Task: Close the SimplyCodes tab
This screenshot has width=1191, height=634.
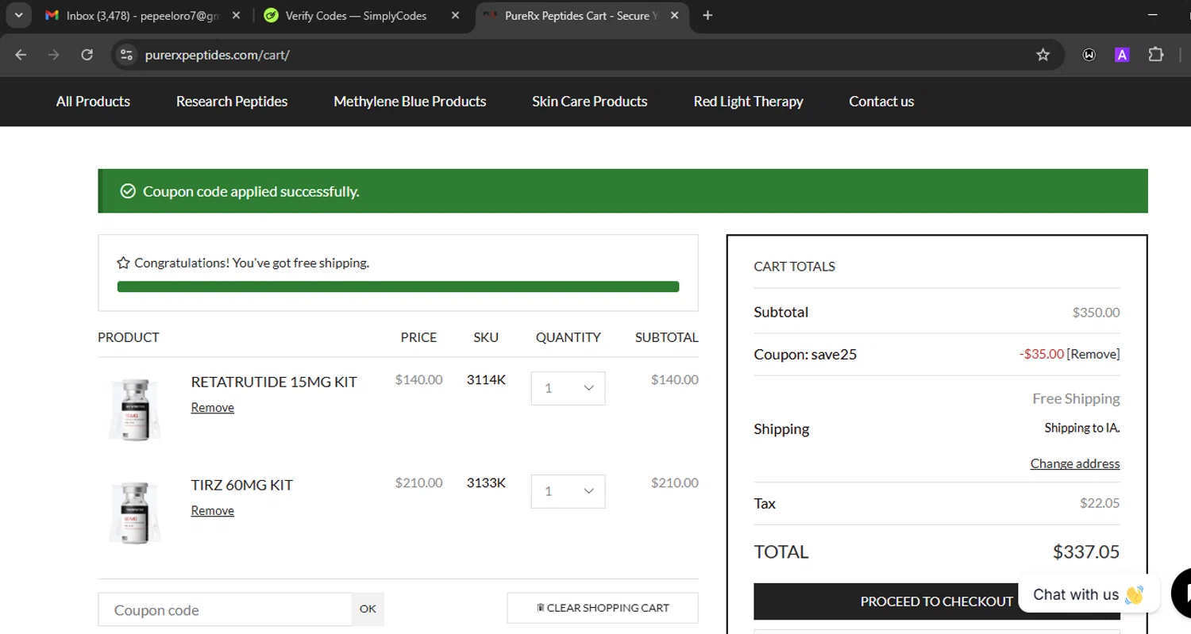Action: point(454,16)
